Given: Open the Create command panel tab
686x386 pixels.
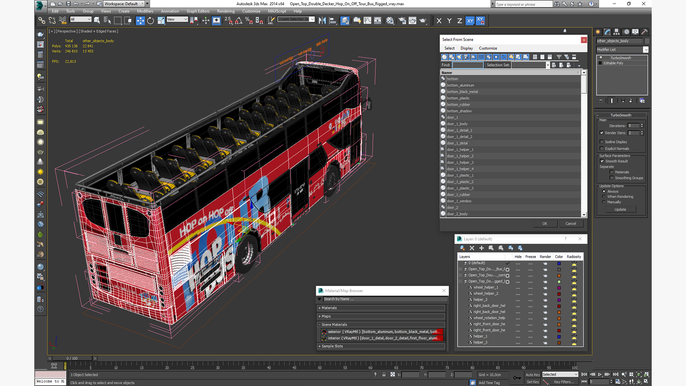Looking at the screenshot, I should tap(598, 32).
